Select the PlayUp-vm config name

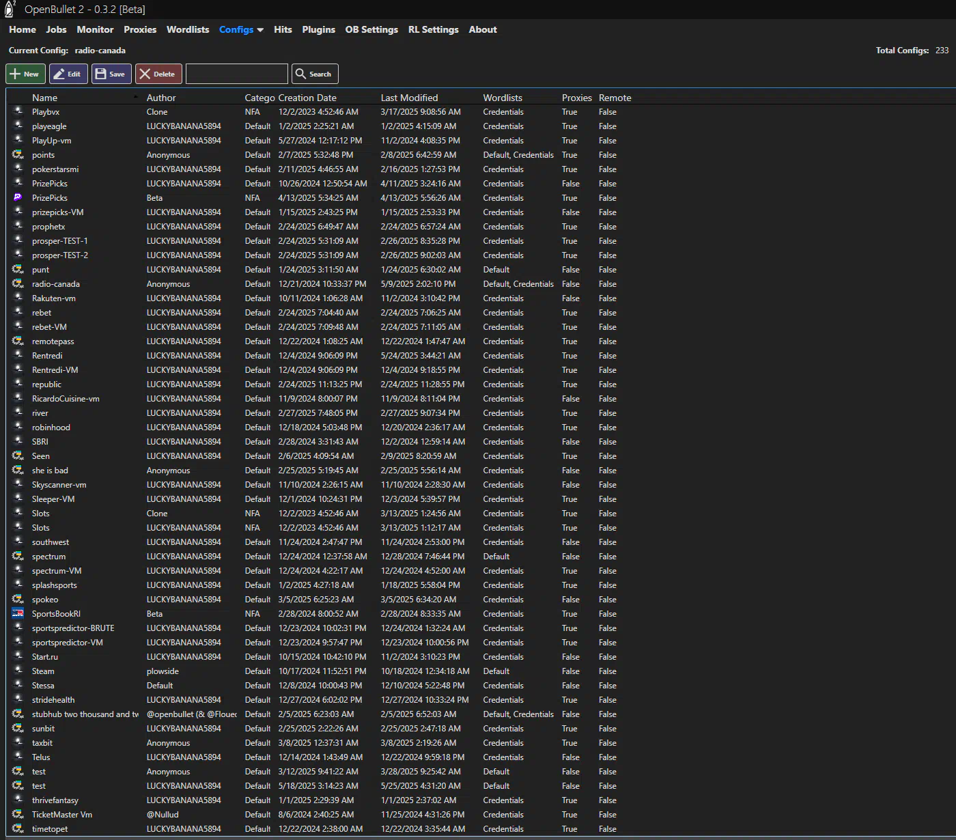pos(51,140)
